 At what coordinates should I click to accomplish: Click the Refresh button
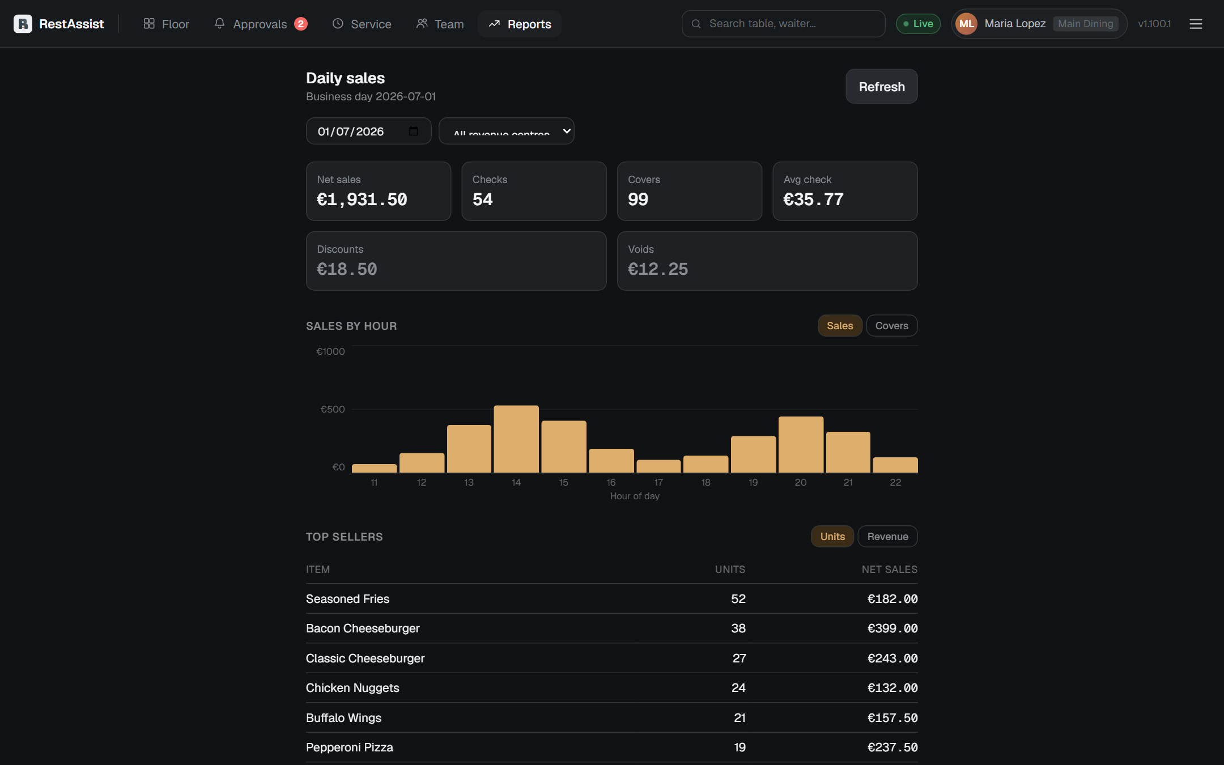882,87
